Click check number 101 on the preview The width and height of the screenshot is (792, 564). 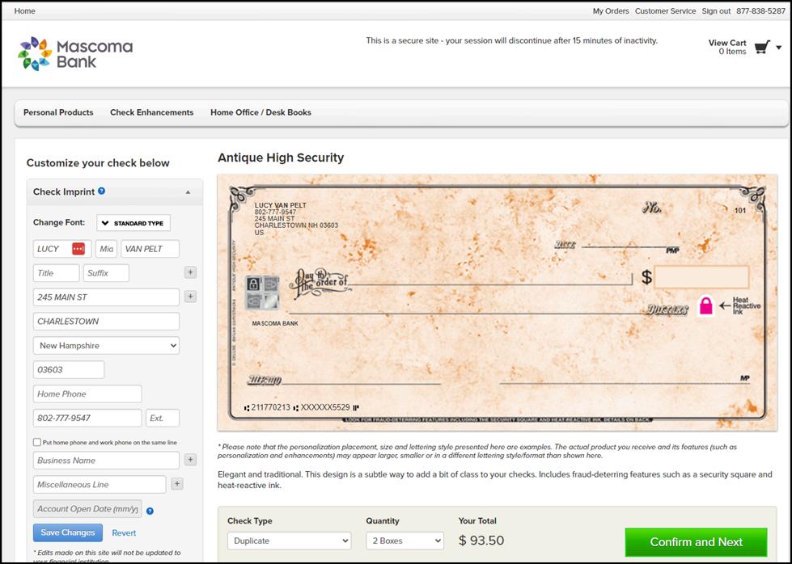coord(740,210)
